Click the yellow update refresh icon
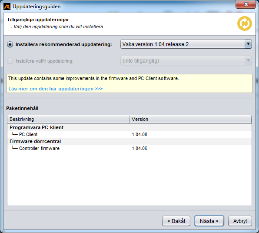The height and width of the screenshot is (233, 259). point(245,23)
